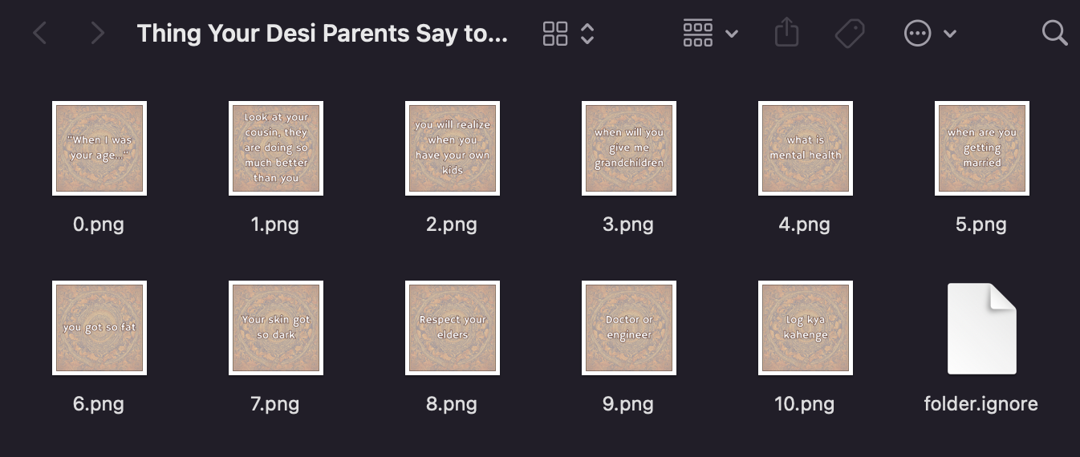Select the thumbnail 'When I was your age'
The image size is (1080, 457).
(99, 148)
